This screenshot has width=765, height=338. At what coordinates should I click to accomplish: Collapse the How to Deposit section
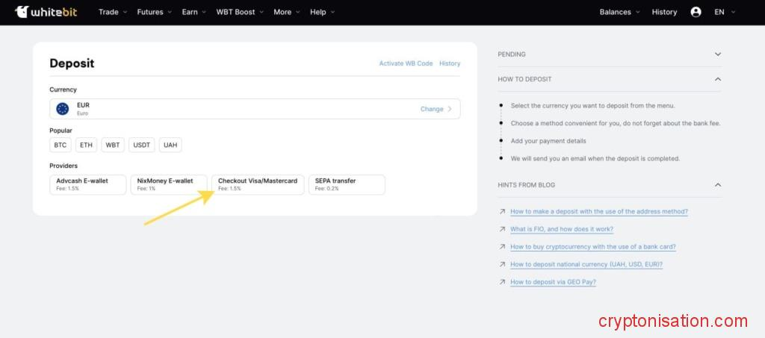[x=717, y=79]
